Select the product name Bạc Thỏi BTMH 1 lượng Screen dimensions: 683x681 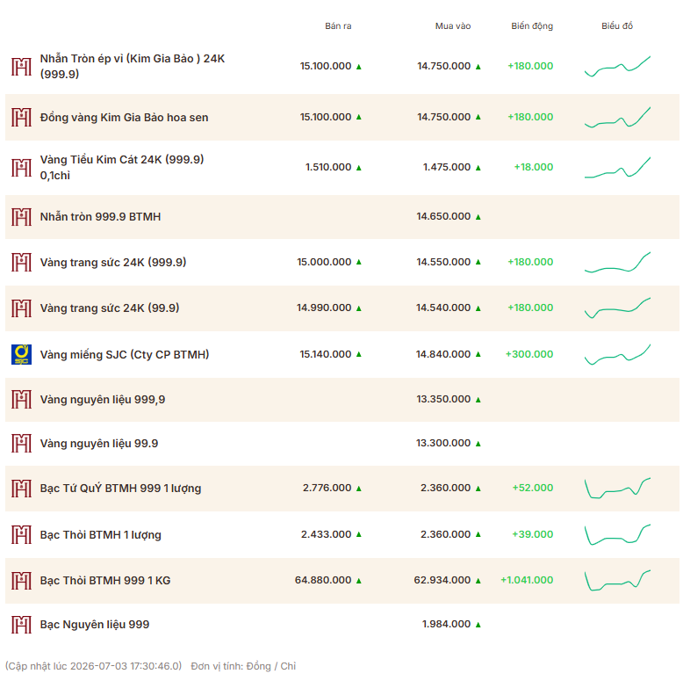[x=101, y=534]
